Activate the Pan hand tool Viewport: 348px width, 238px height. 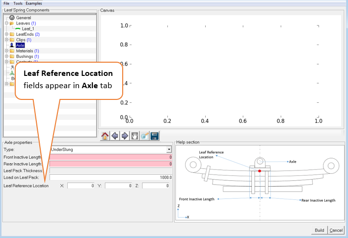(x=134, y=136)
